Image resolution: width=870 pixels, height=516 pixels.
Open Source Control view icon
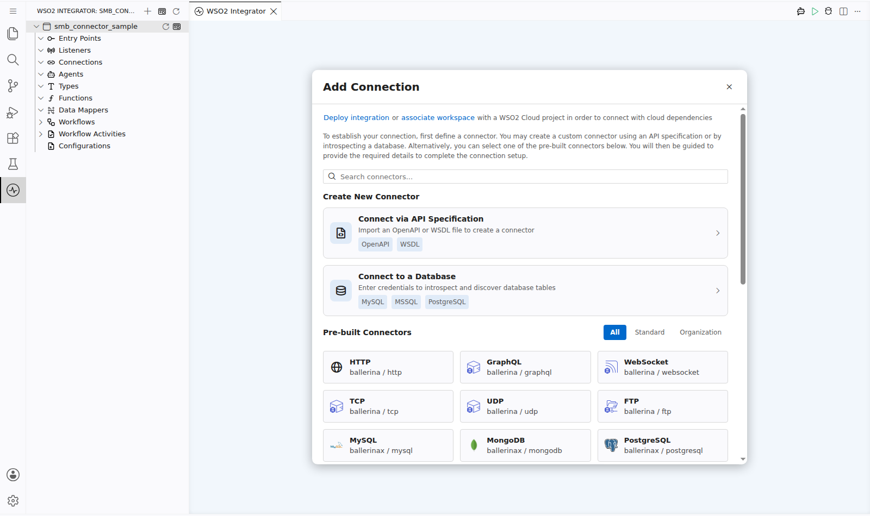[x=13, y=86]
